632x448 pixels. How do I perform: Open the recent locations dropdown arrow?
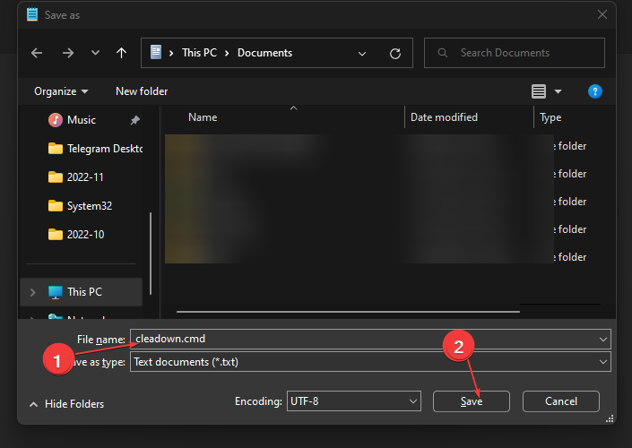[95, 53]
